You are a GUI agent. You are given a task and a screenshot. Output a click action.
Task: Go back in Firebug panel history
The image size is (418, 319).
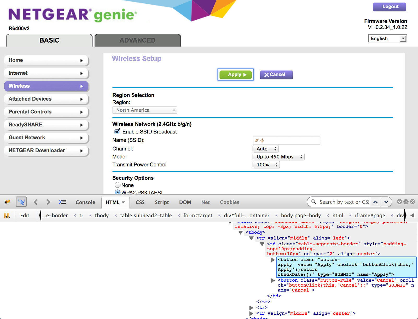click(36, 202)
